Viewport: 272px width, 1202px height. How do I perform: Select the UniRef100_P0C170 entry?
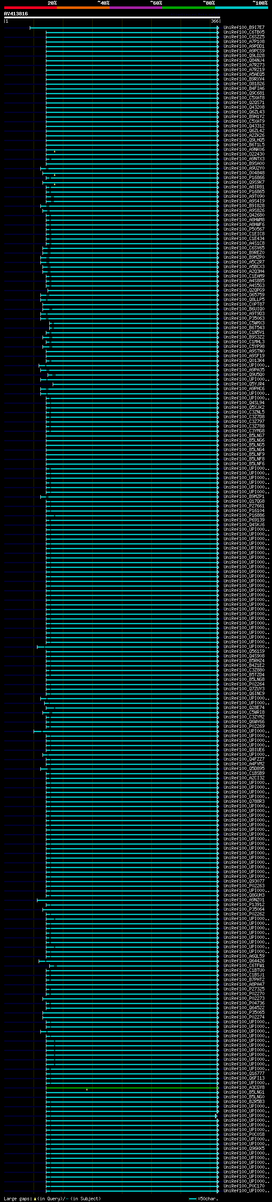[244, 1186]
